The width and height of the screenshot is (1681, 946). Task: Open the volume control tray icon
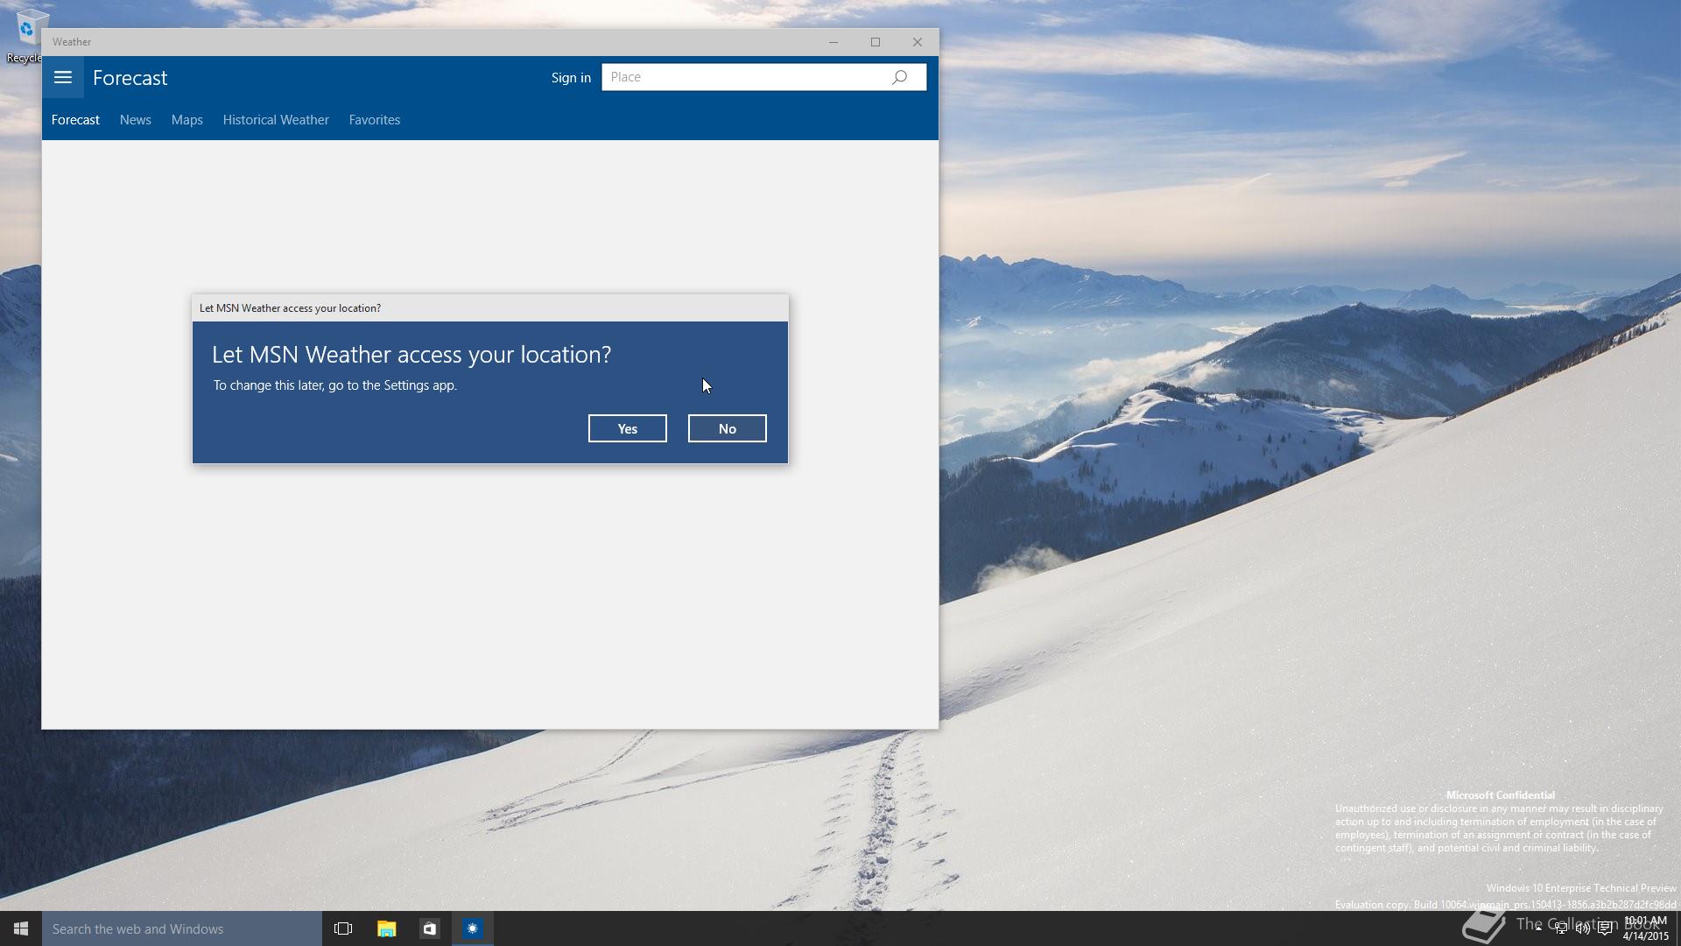(x=1583, y=928)
